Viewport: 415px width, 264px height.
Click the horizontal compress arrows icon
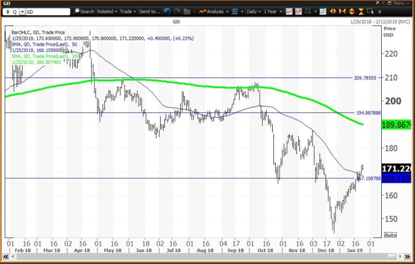[342, 12]
